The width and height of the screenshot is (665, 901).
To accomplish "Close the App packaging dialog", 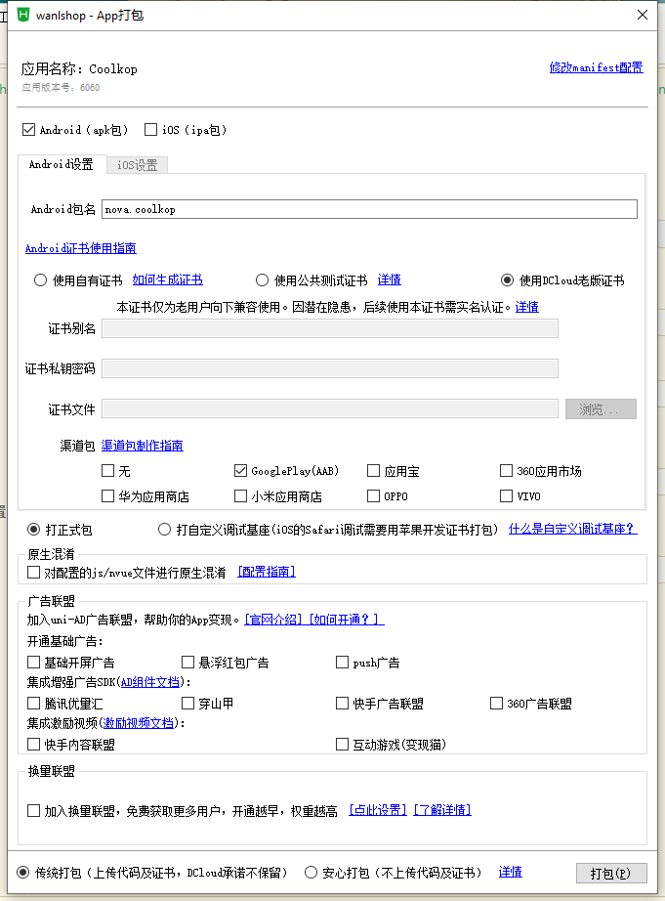I will tap(642, 15).
